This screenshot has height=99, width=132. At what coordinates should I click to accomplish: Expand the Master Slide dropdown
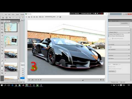pos(119,32)
